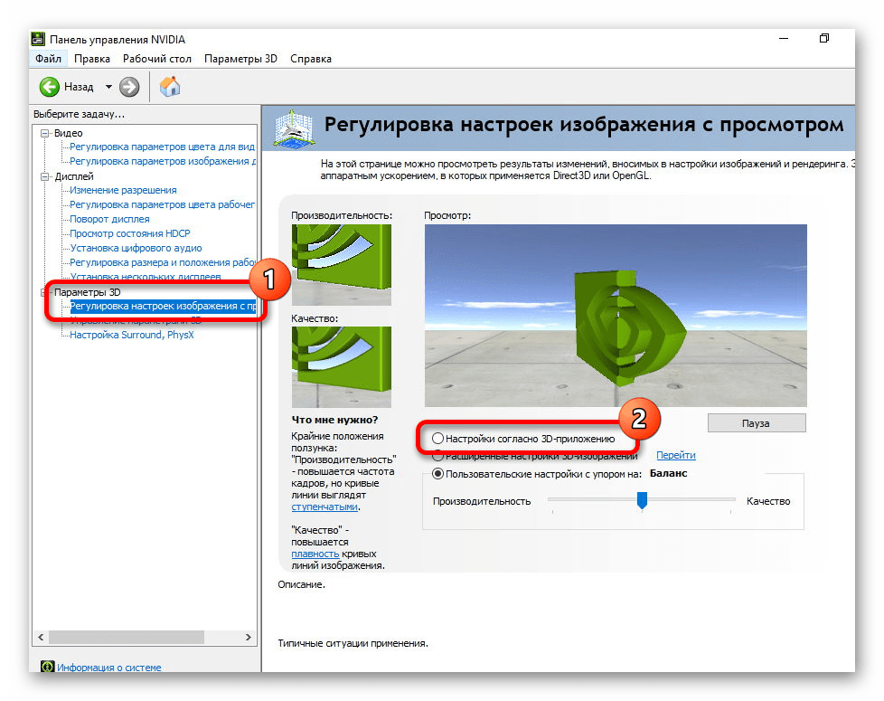The width and height of the screenshot is (884, 701).
Task: Select 'Пользовательские настройки с упором на' radio
Action: coord(437,474)
